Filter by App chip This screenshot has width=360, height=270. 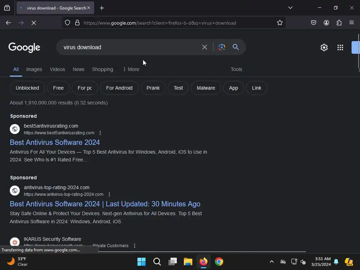click(x=233, y=88)
